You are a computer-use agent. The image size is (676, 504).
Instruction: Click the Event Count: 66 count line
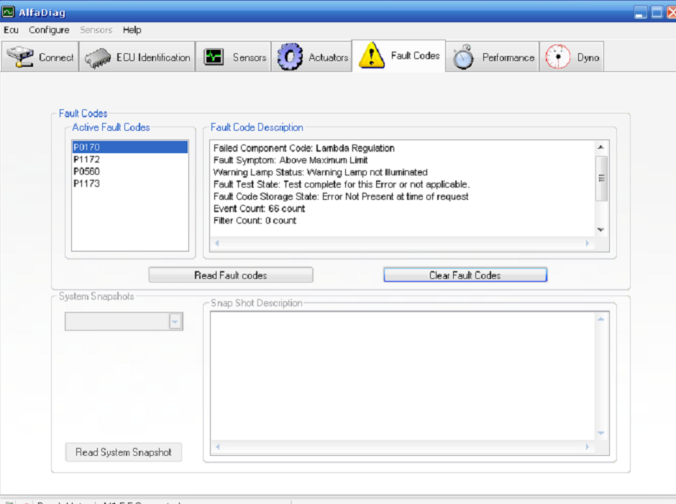coord(259,209)
